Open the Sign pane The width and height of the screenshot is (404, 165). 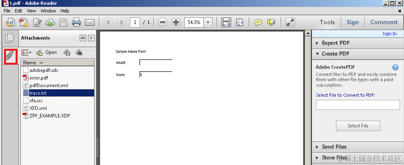(x=352, y=22)
